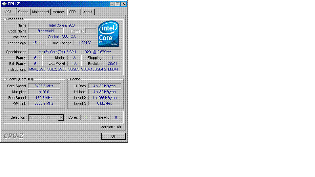Viewport: 315px width, 177px height.
Task: Click the Specification field text
Action: 75,52
